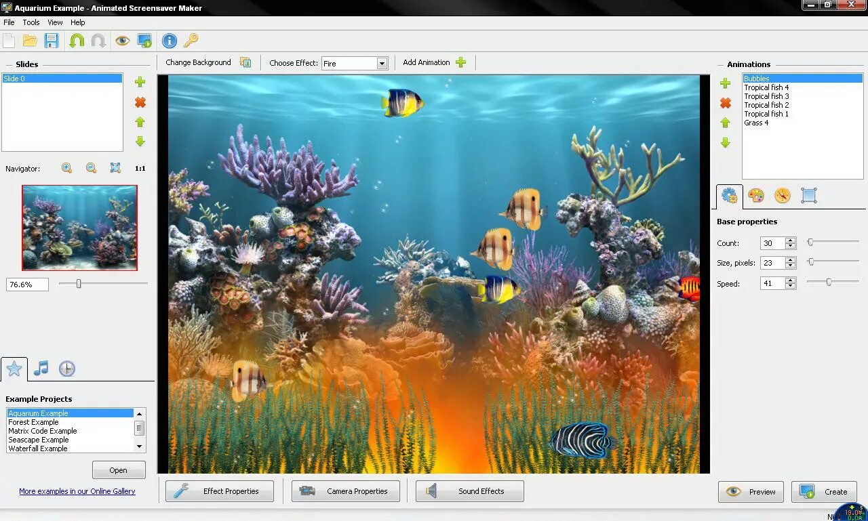Open the link to more online gallery examples
Screen dimensions: 868x521
click(x=77, y=491)
